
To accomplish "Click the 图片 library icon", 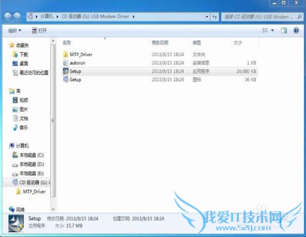I will point(15,110).
